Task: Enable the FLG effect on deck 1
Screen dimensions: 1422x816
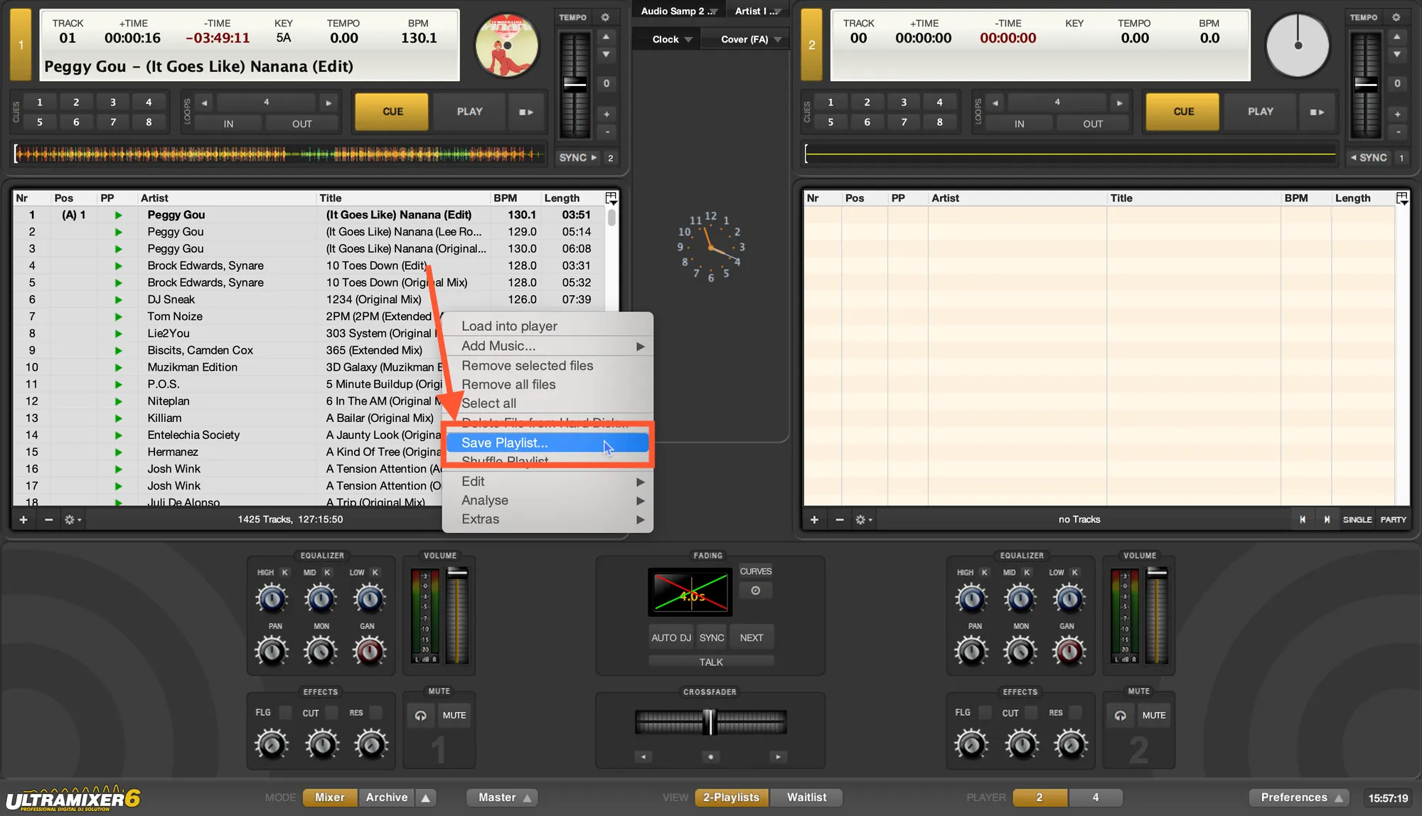Action: pos(285,713)
